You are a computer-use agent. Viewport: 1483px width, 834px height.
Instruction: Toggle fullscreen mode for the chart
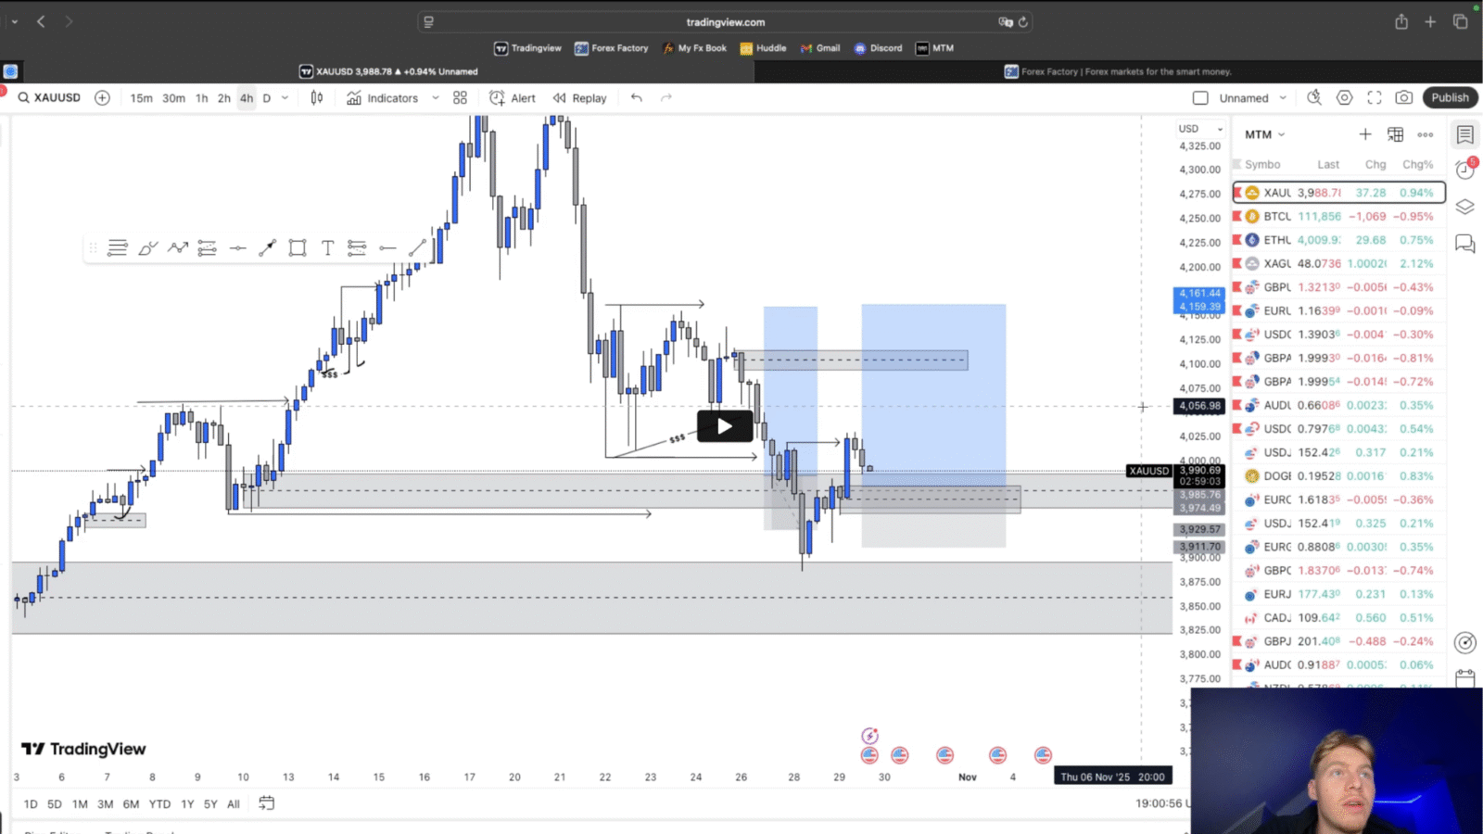tap(1375, 98)
